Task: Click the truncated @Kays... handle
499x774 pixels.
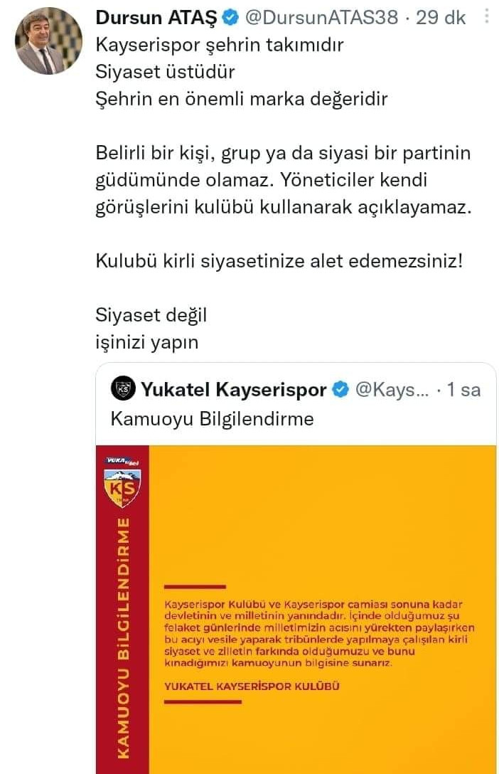Action: 392,389
